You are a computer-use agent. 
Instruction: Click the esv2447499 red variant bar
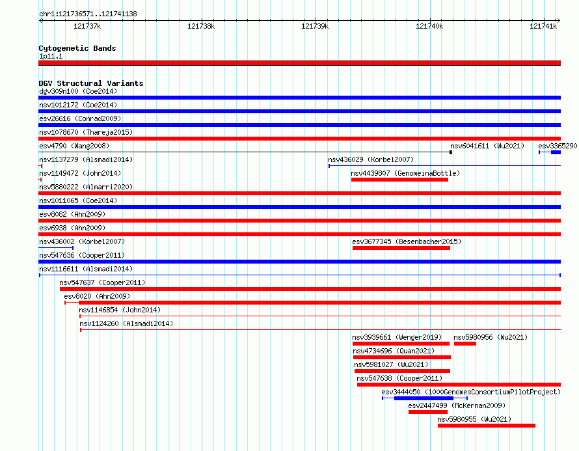428,412
